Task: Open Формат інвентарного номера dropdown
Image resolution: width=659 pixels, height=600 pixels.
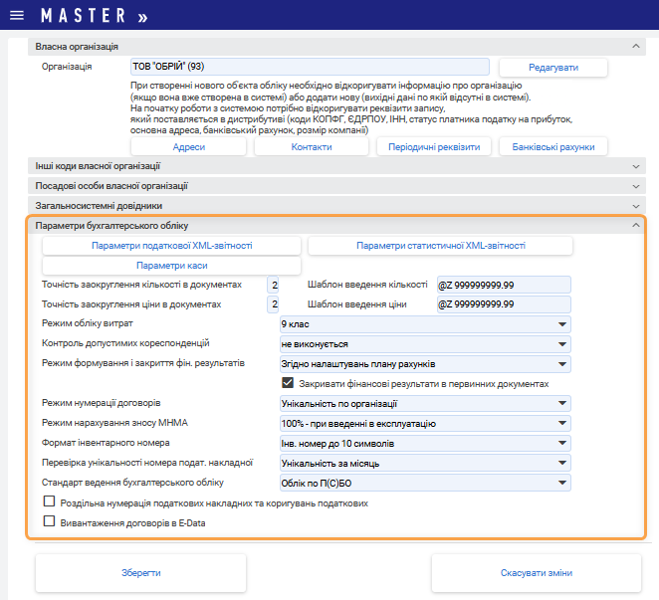Action: 425,443
